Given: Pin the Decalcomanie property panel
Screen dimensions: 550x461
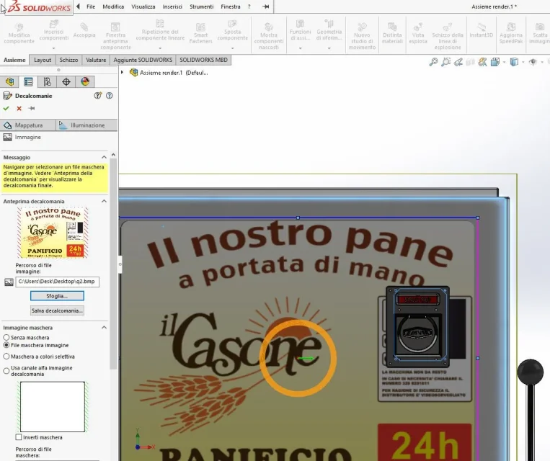Looking at the screenshot, I should click(x=32, y=108).
